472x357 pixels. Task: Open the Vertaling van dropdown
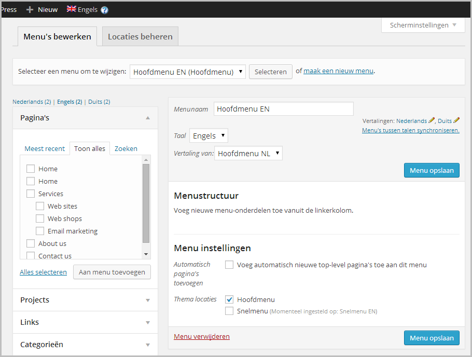[248, 153]
